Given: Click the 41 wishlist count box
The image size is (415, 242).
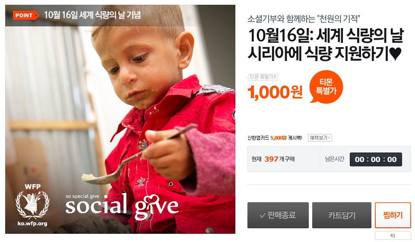Looking at the screenshot, I should pos(393,236).
